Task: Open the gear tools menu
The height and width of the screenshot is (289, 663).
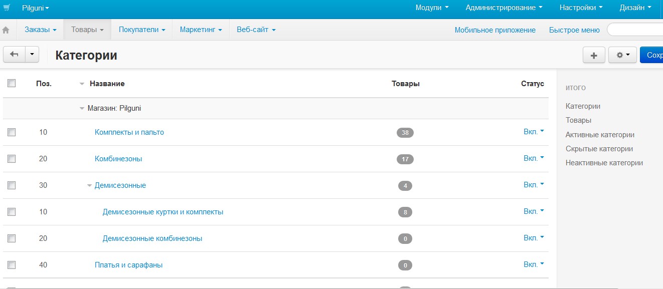Action: pyautogui.click(x=622, y=55)
